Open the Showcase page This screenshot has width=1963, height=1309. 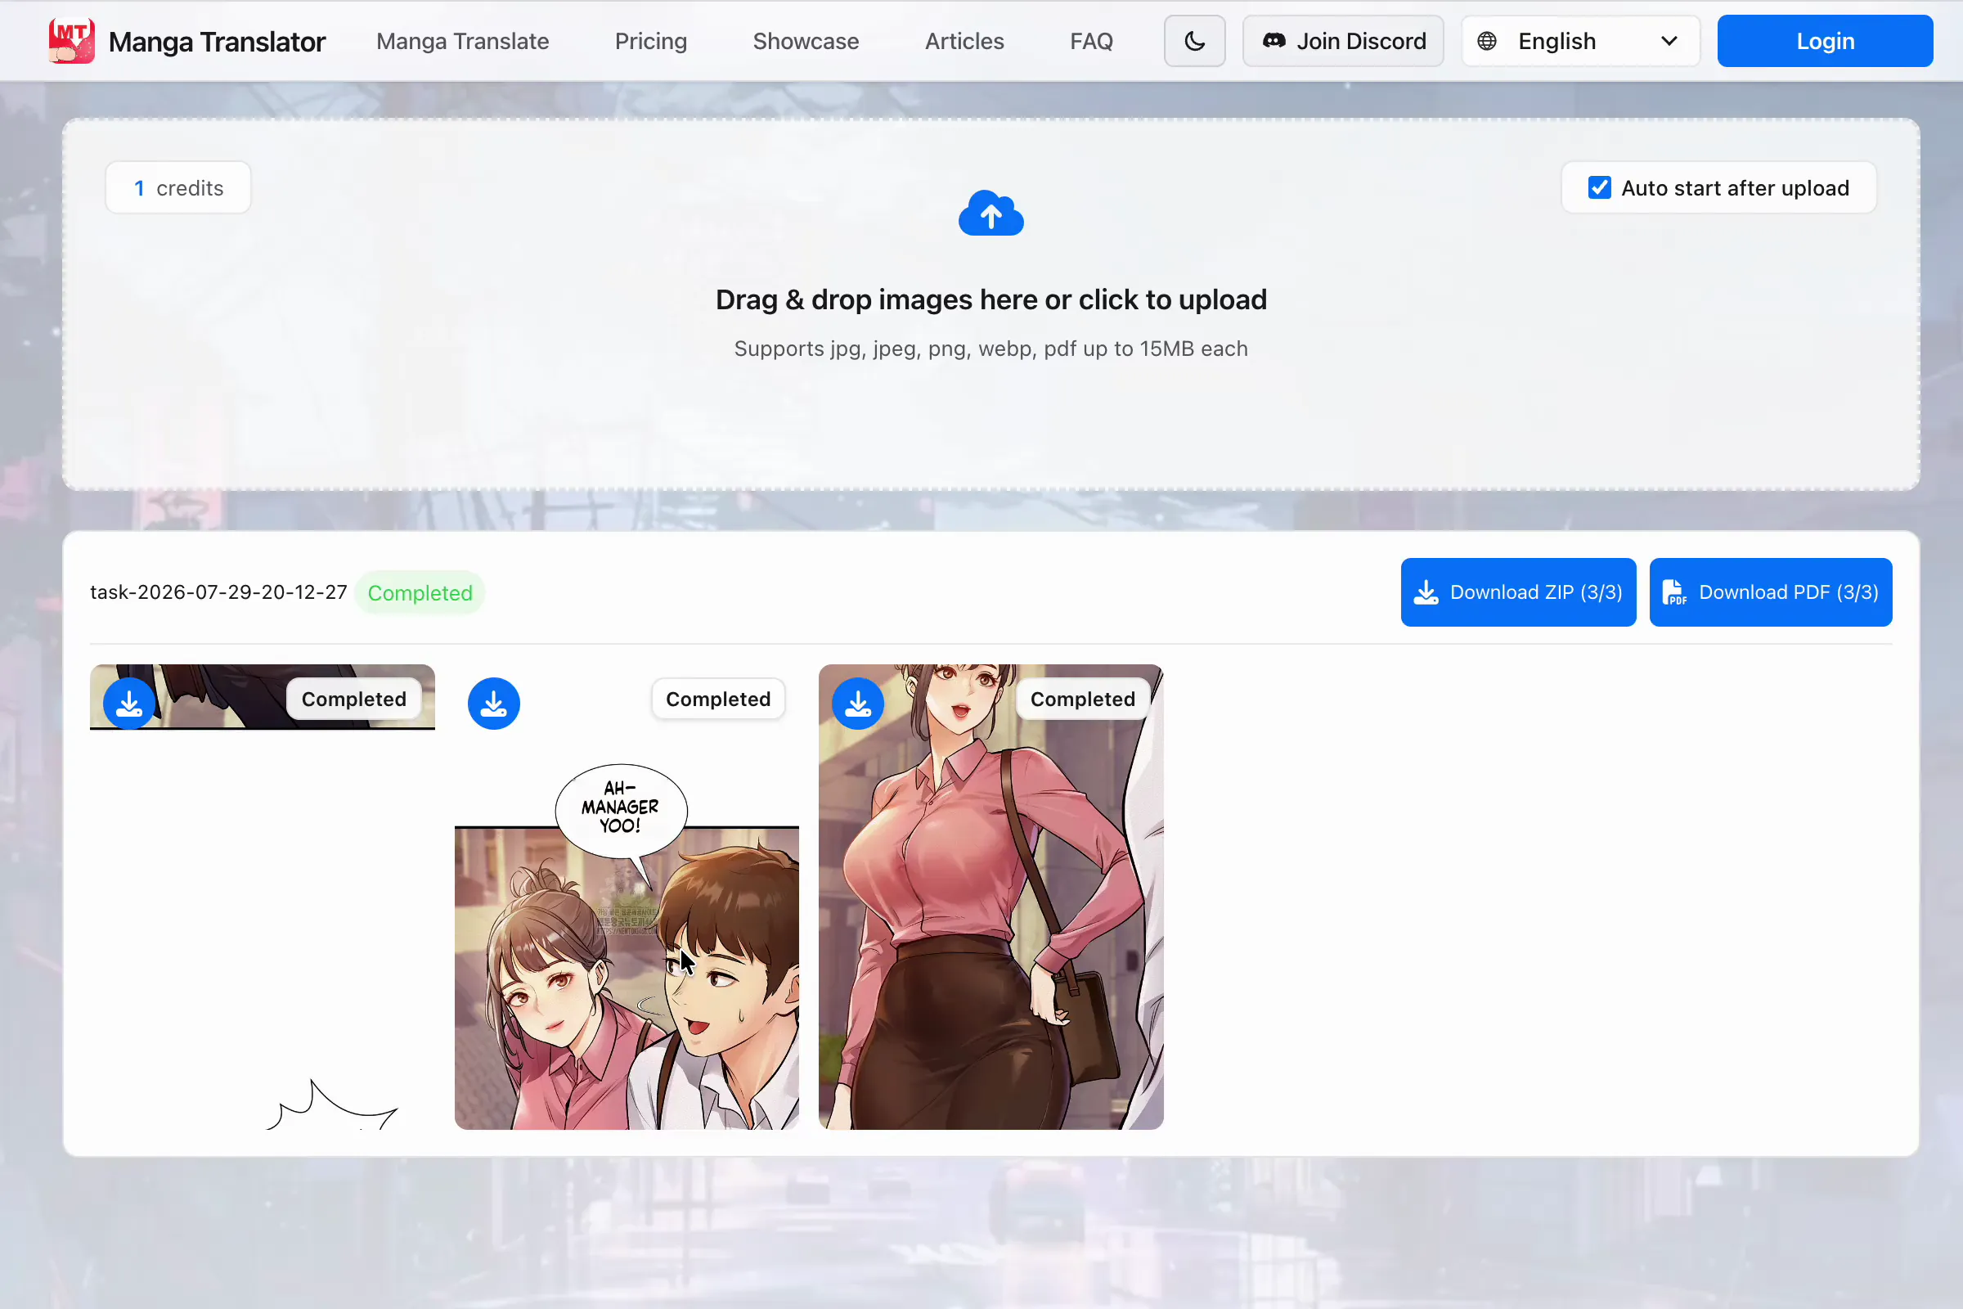point(806,41)
